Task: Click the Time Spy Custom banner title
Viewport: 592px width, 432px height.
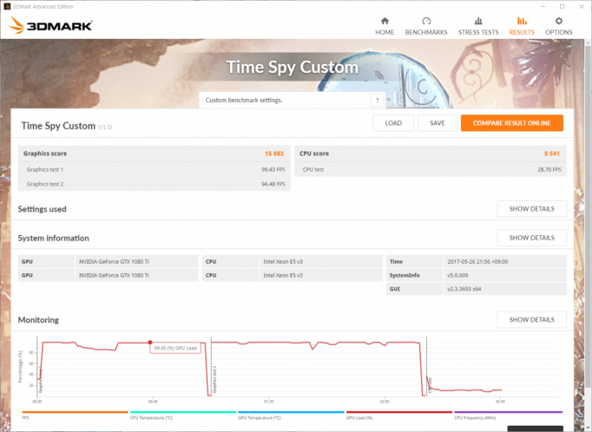Action: click(x=292, y=67)
